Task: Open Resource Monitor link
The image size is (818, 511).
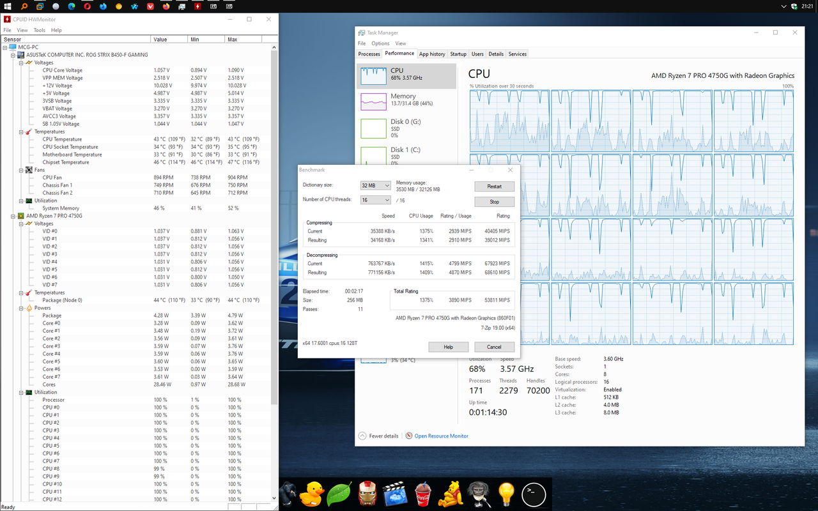Action: click(x=442, y=436)
